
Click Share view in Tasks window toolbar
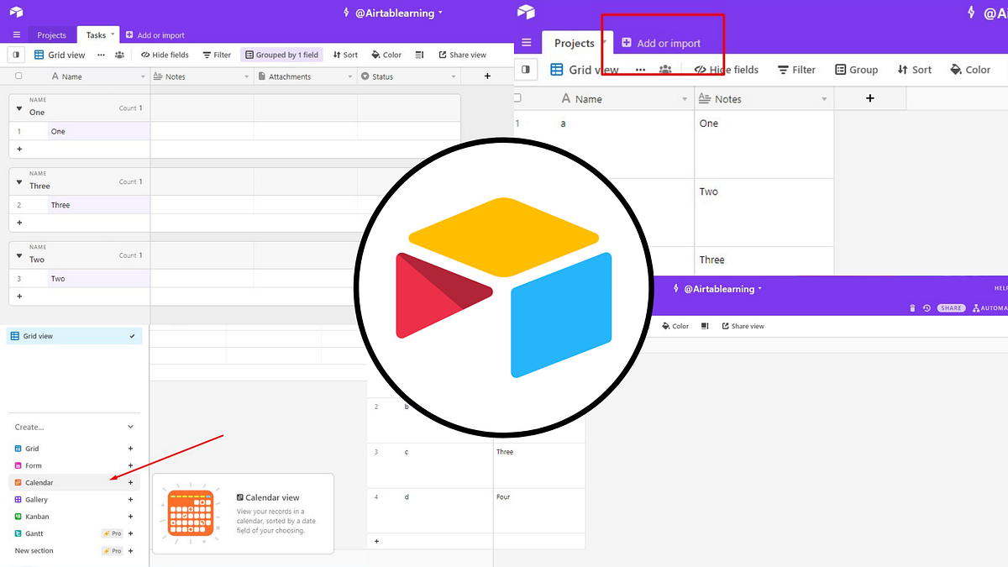click(x=462, y=55)
